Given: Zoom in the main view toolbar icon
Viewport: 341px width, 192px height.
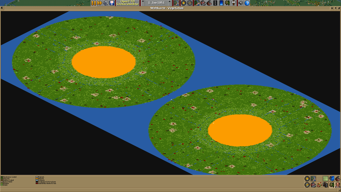Looking at the screenshot, I should 184,3.
